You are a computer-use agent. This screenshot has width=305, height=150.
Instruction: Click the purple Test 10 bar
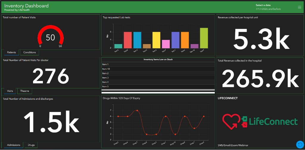(194, 46)
